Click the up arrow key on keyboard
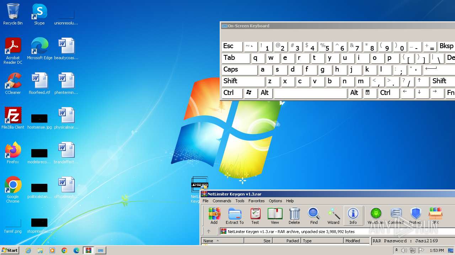The image size is (455, 255). (423, 81)
